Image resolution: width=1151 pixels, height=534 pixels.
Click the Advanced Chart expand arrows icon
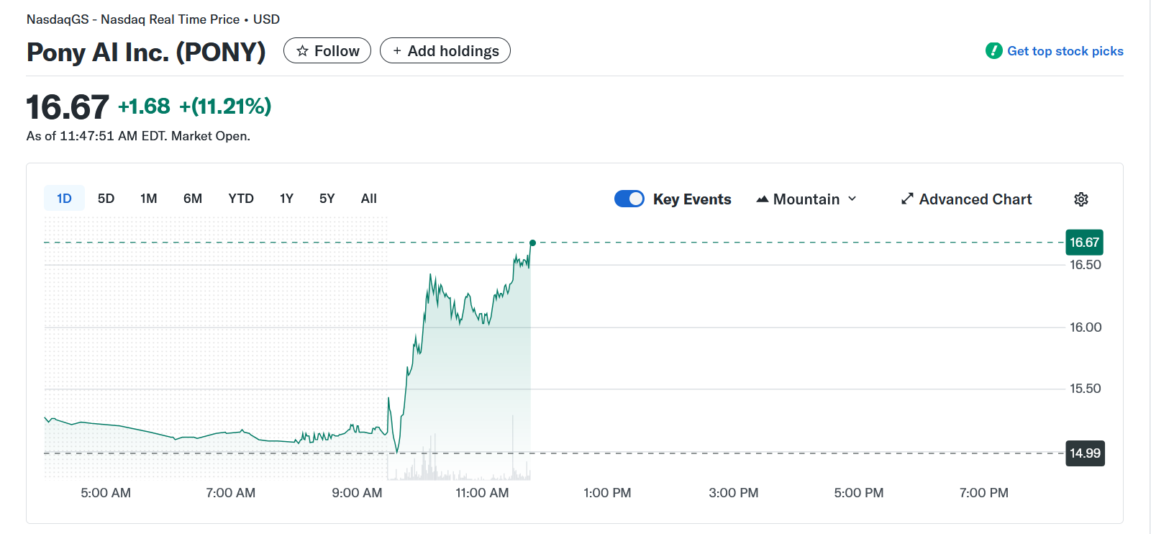pyautogui.click(x=907, y=199)
